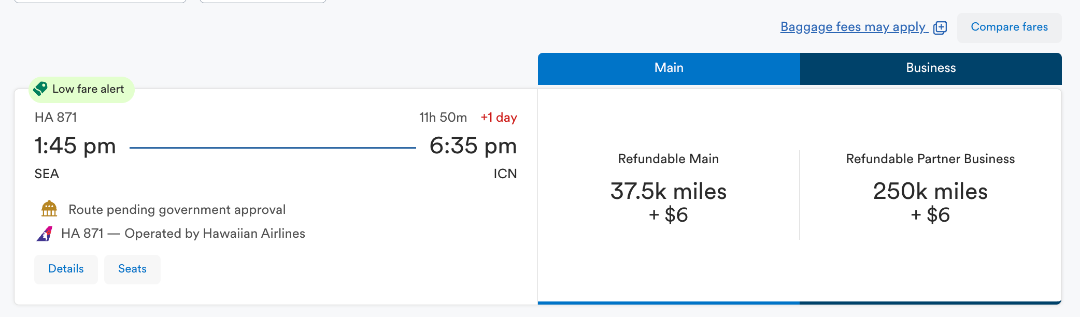Click the 1:45 pm departure time
Image resolution: width=1080 pixels, height=317 pixels.
click(75, 146)
